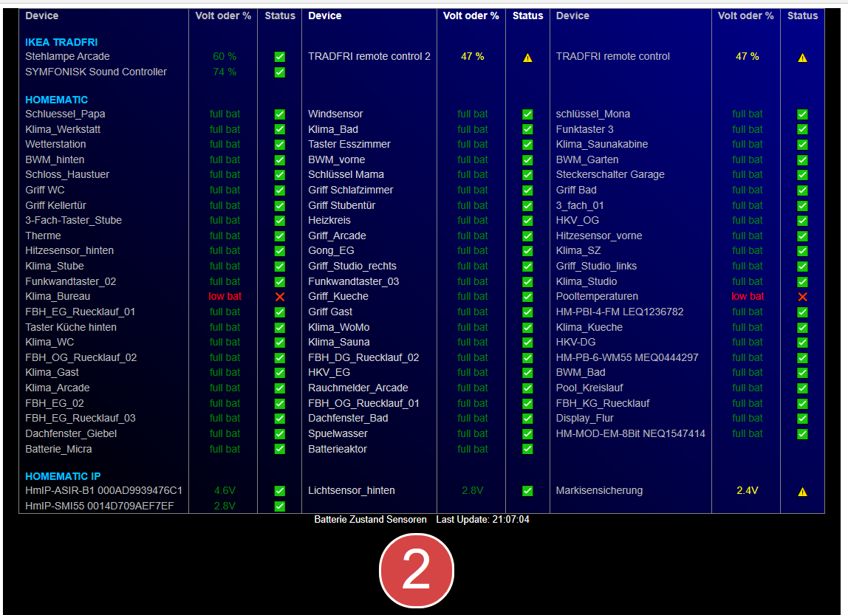Click the status check for HmIP-SMI55 0014D709AEF7EF
Image resolution: width=848 pixels, height=615 pixels.
tap(280, 506)
